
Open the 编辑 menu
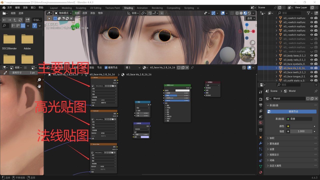pyautogui.click(x=17, y=8)
